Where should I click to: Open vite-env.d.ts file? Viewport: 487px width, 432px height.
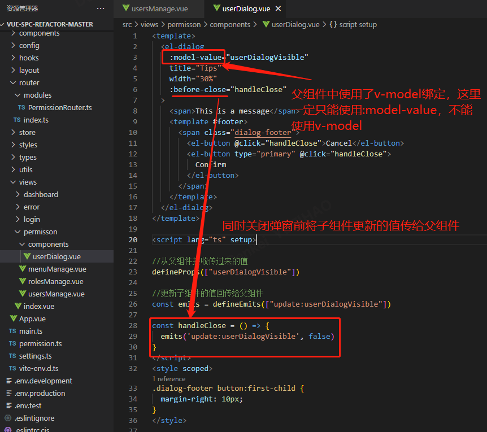(39, 368)
